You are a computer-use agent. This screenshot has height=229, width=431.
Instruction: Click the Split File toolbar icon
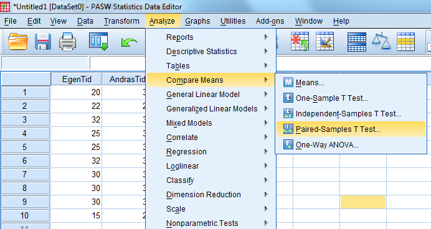pyautogui.click(x=357, y=42)
